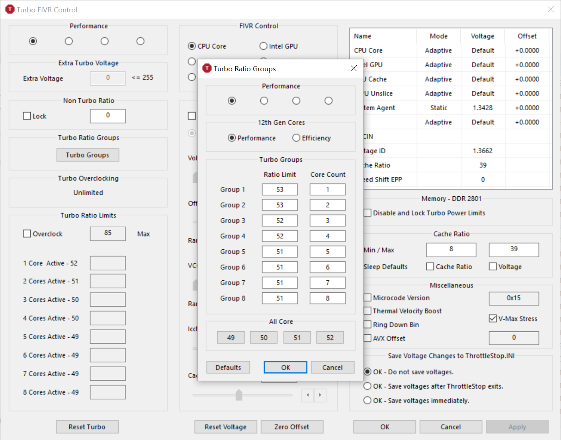Screen dimensions: 561x440
Task: Click the 4 Cores Active ratio field
Action: [x=108, y=318]
